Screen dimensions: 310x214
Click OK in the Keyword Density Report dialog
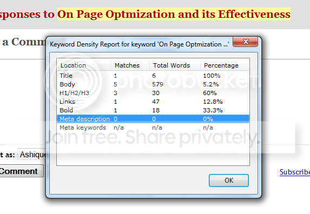coord(229,180)
